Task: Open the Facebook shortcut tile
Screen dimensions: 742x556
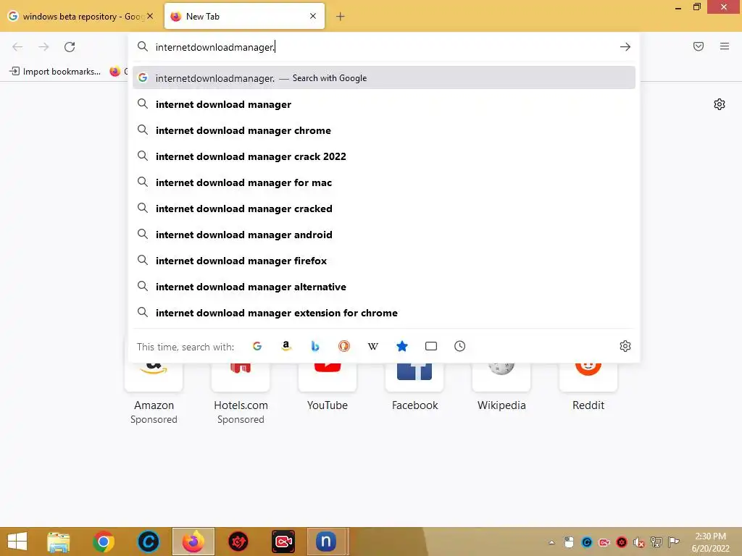Action: tap(414, 388)
